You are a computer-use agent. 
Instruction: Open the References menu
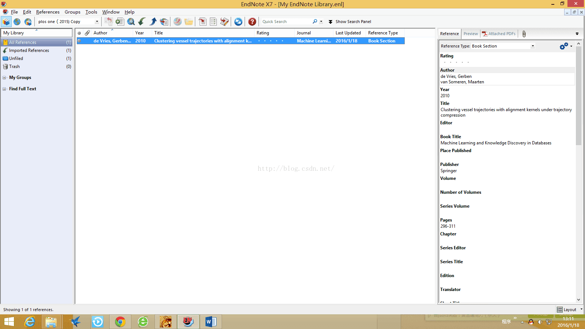48,12
